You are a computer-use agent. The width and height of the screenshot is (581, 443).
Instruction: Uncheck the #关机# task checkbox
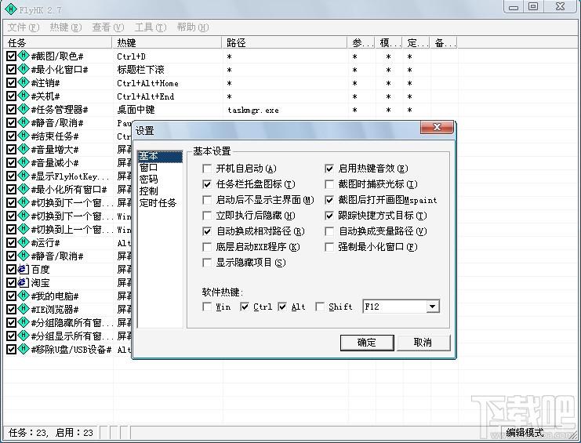(11, 96)
